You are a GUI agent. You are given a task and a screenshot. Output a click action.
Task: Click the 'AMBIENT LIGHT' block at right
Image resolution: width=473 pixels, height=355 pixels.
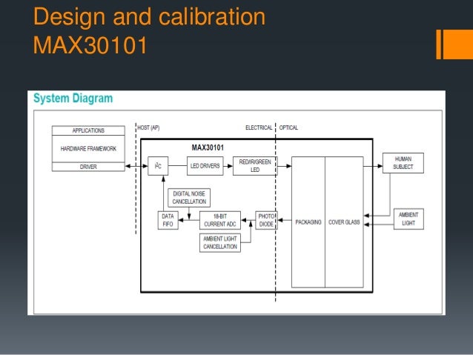pos(408,219)
